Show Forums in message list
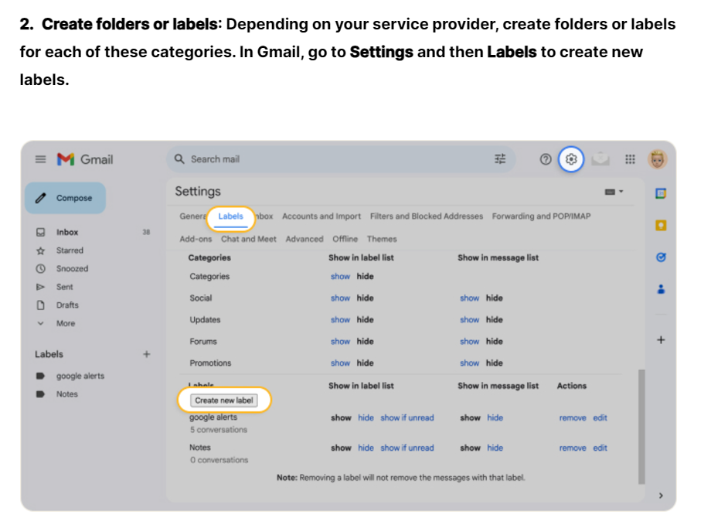Screen dimensions: 711x518 [469, 342]
